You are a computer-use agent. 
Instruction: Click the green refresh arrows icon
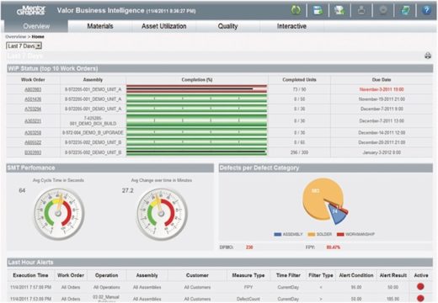coord(296,10)
